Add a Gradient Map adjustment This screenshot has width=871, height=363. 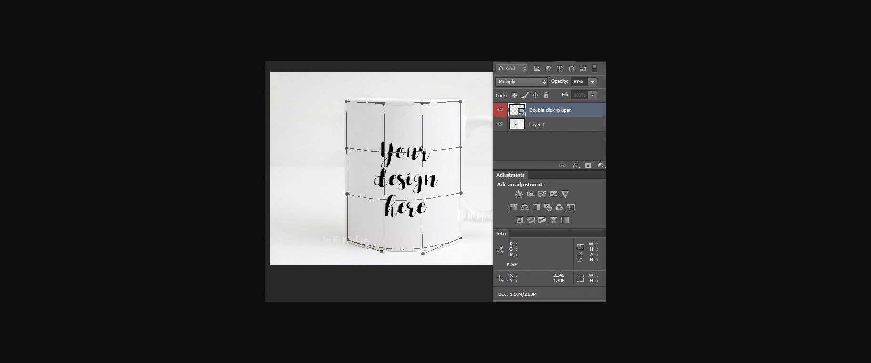point(565,220)
